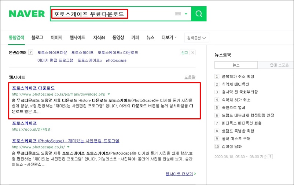Open the on-screen keyboard icon in search box
This screenshot has width=294, height=185.
tap(178, 14)
